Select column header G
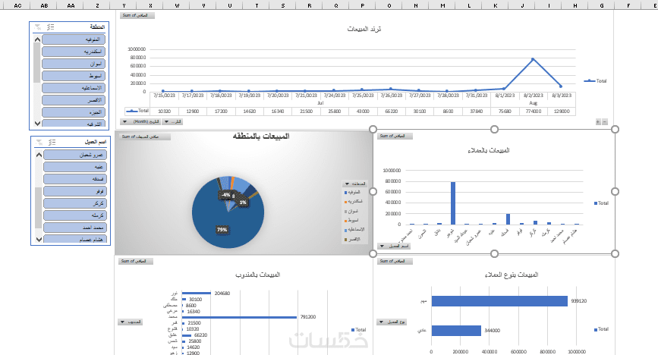Viewport: 658px width, 355px height. pos(602,5)
